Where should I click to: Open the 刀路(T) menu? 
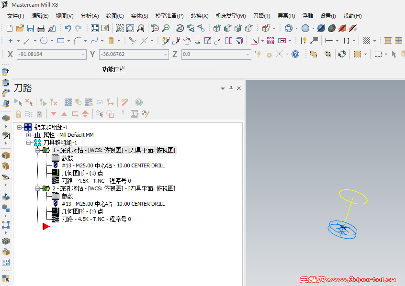262,16
